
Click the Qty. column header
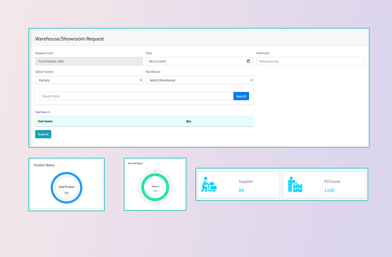(189, 121)
